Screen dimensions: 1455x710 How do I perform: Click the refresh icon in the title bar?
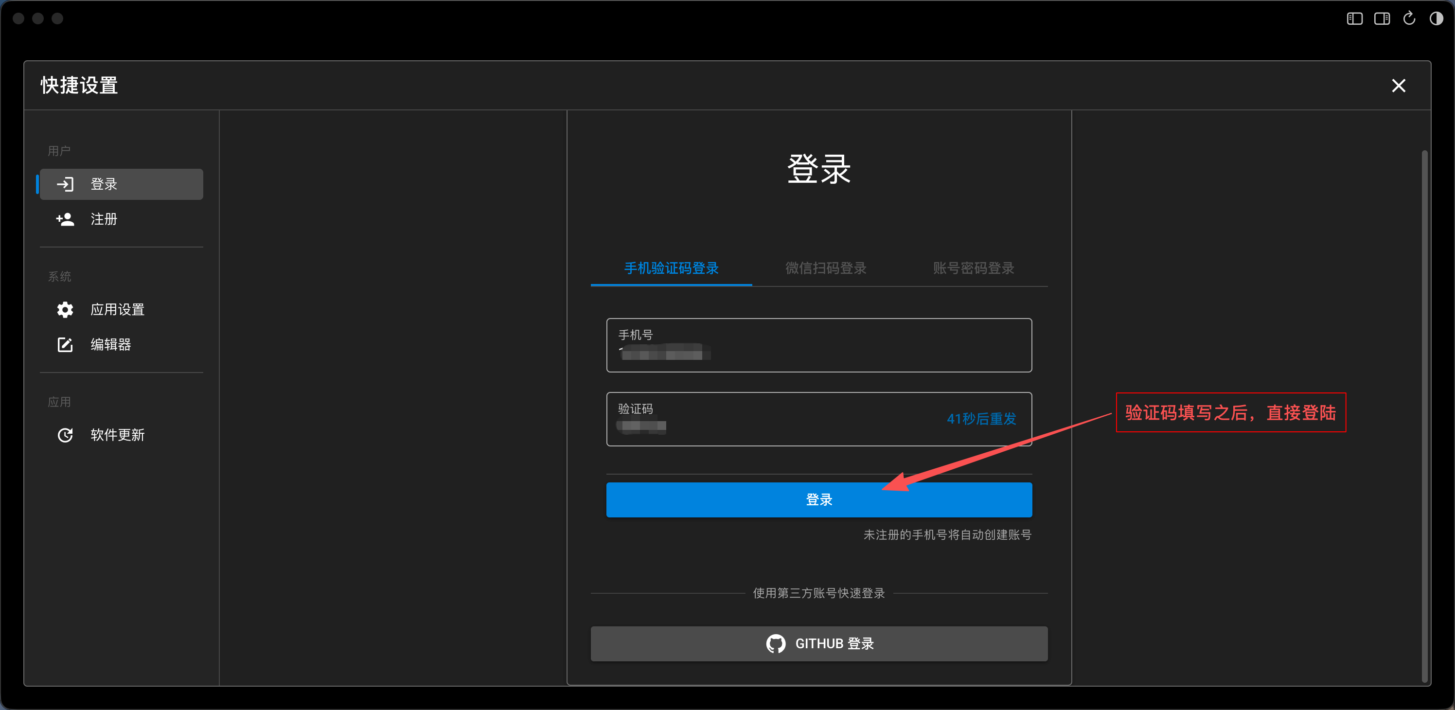coord(1409,18)
